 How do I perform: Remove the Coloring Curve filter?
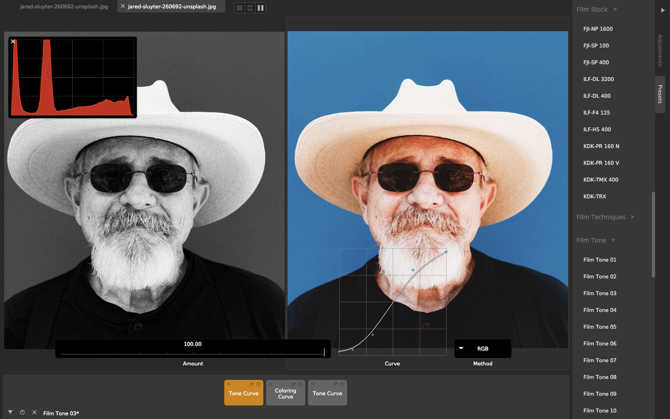pos(271,384)
